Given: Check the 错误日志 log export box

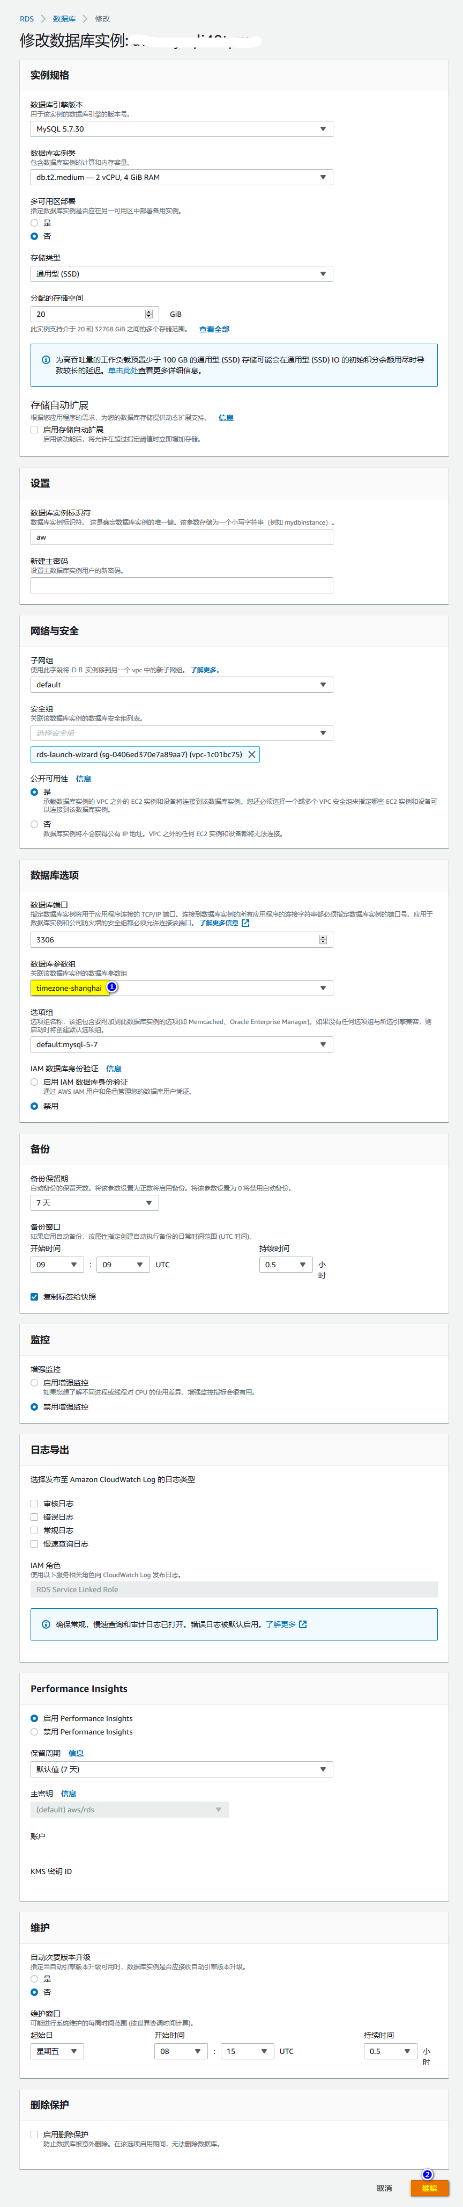Looking at the screenshot, I should [x=34, y=1518].
